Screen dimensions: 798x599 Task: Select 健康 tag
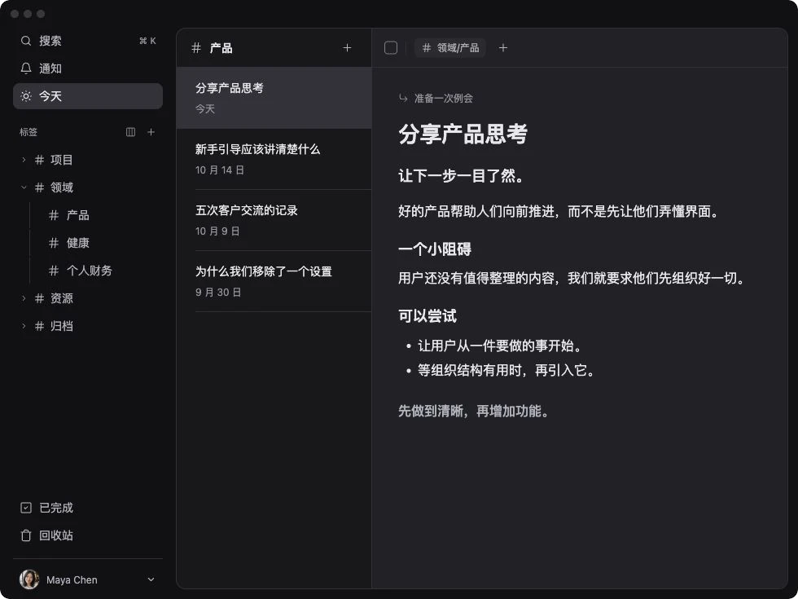coord(77,243)
